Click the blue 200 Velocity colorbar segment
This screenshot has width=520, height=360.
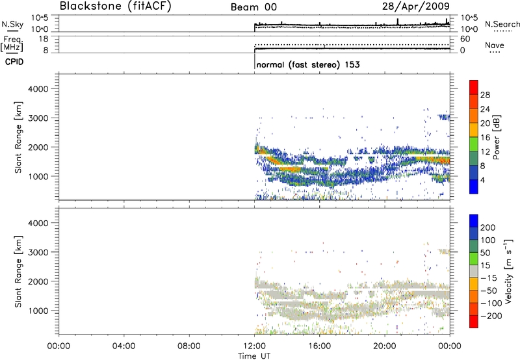click(474, 221)
